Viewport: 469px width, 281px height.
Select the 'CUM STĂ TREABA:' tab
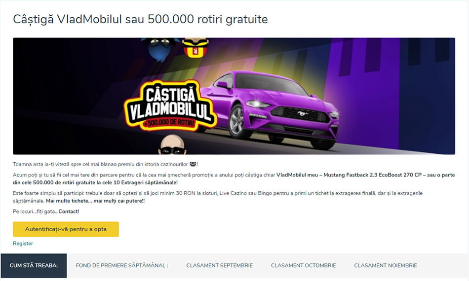click(x=34, y=266)
